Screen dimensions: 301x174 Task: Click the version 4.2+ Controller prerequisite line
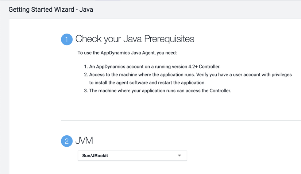(155, 67)
